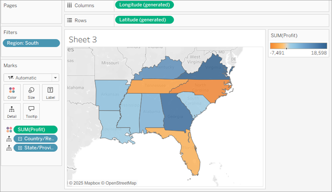Click the Sheet 3 title
The image size is (332, 192).
pos(83,40)
